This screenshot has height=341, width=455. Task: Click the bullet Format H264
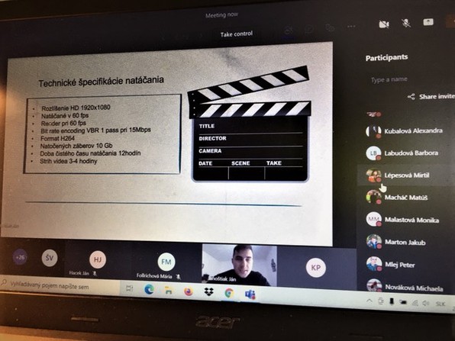(x=57, y=138)
